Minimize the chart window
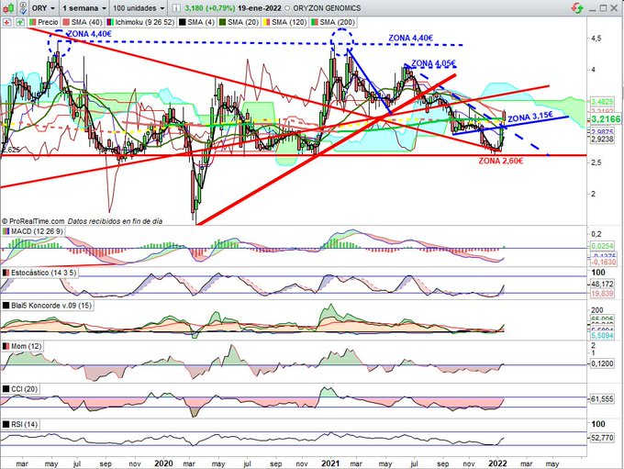This screenshot has height=469, width=624. pyautogui.click(x=592, y=8)
